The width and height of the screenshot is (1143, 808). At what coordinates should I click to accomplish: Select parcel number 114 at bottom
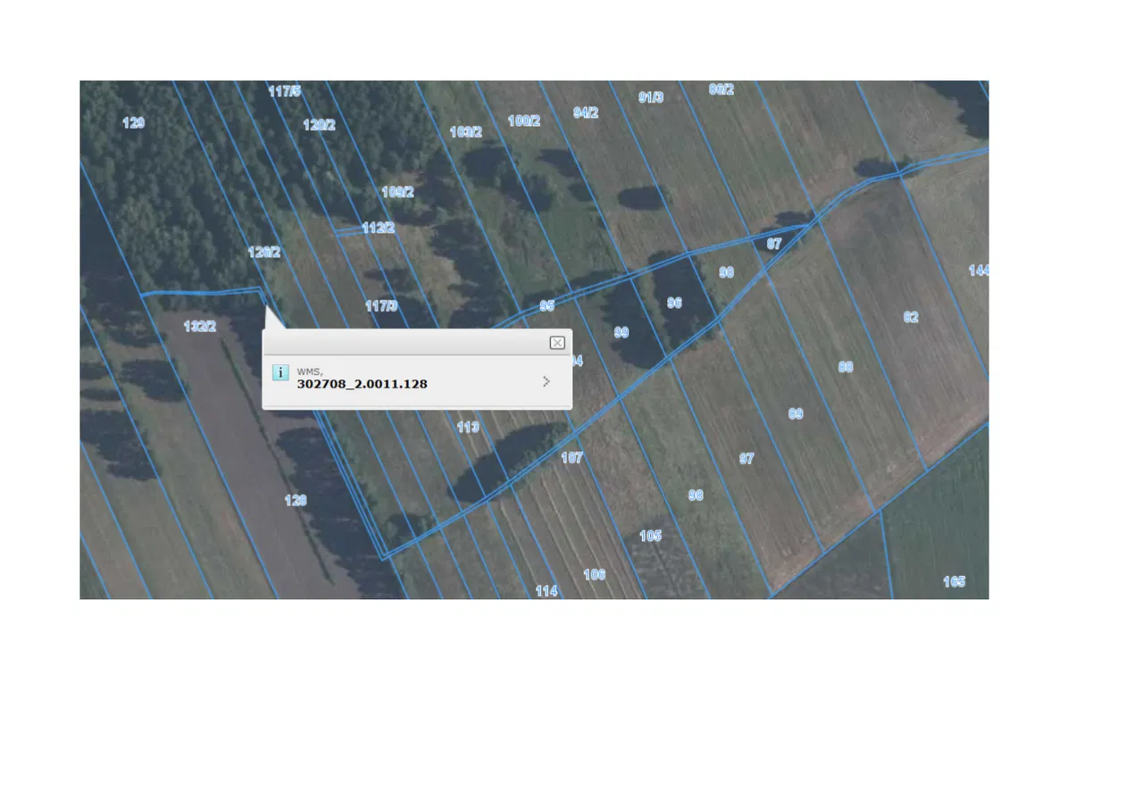pyautogui.click(x=546, y=591)
